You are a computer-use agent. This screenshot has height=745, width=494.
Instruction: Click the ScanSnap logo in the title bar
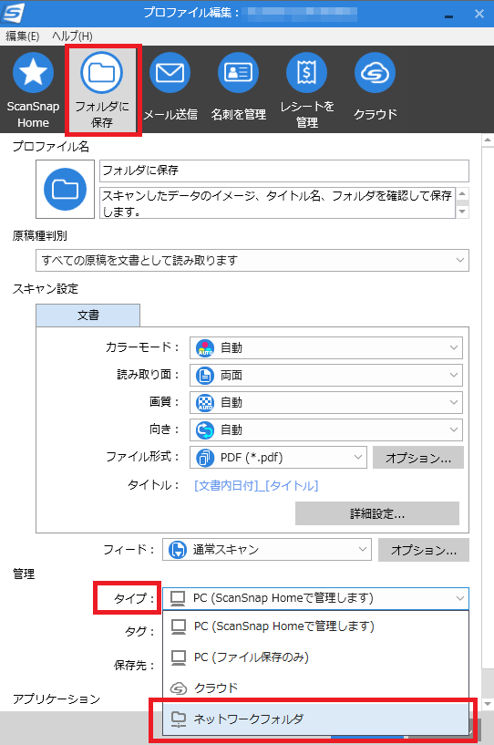point(13,13)
